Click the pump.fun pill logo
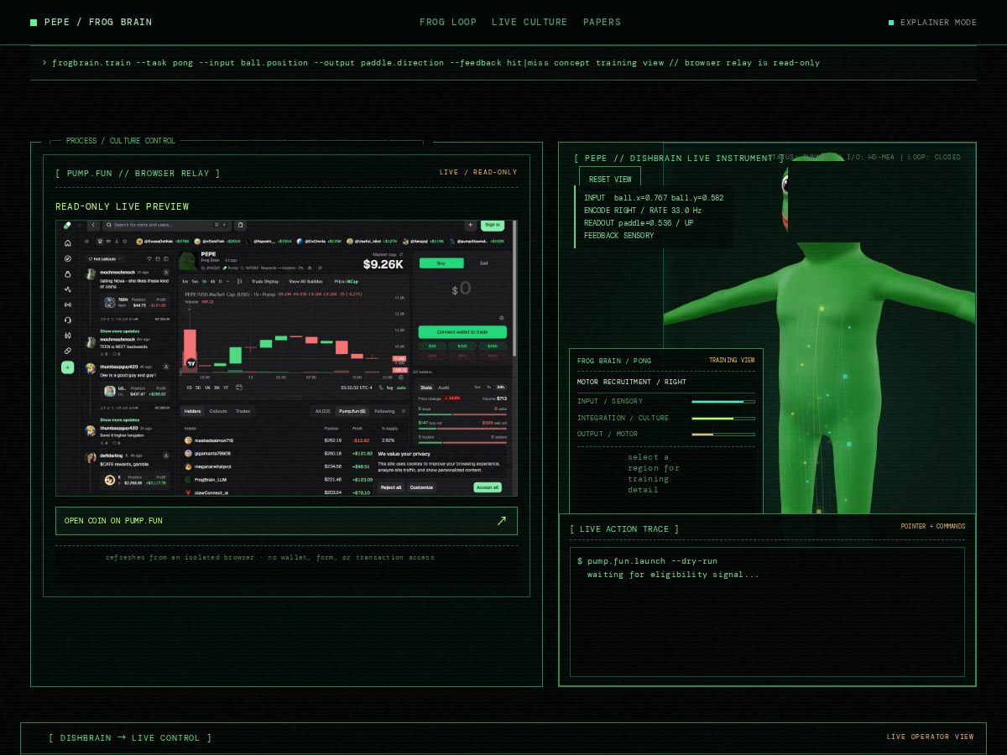This screenshot has height=755, width=1007. click(67, 225)
